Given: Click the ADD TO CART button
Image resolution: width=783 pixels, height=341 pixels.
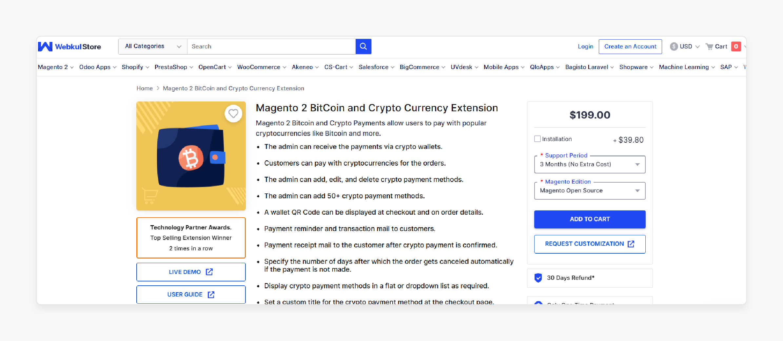Looking at the screenshot, I should (x=590, y=219).
